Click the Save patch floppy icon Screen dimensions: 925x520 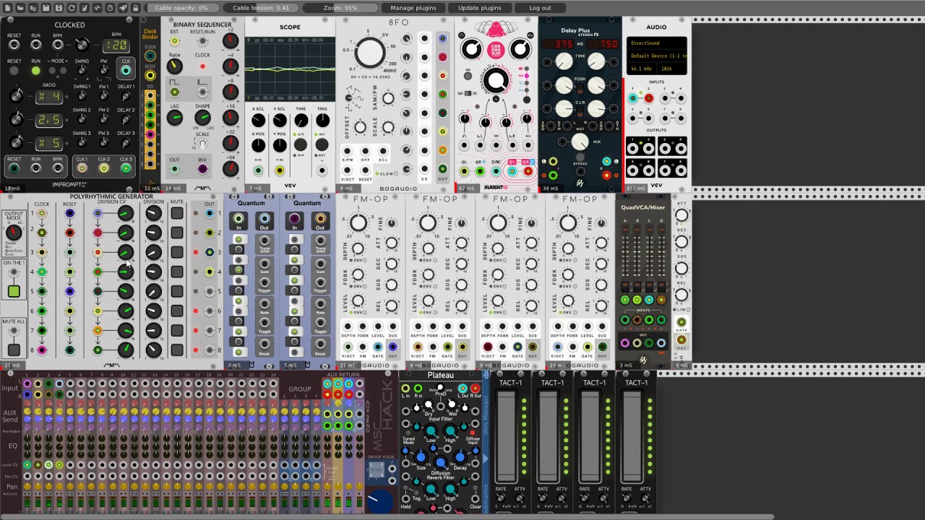pos(46,8)
